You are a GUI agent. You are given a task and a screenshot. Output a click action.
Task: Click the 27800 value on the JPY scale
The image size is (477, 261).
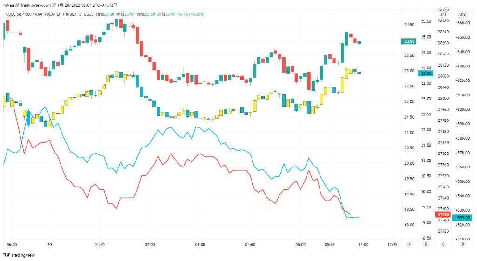click(443, 154)
